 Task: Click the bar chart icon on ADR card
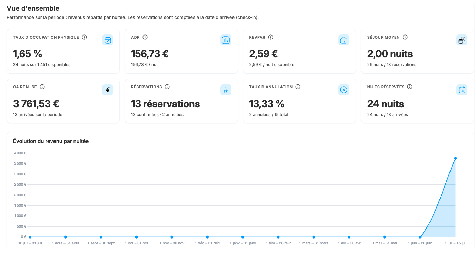click(x=226, y=40)
